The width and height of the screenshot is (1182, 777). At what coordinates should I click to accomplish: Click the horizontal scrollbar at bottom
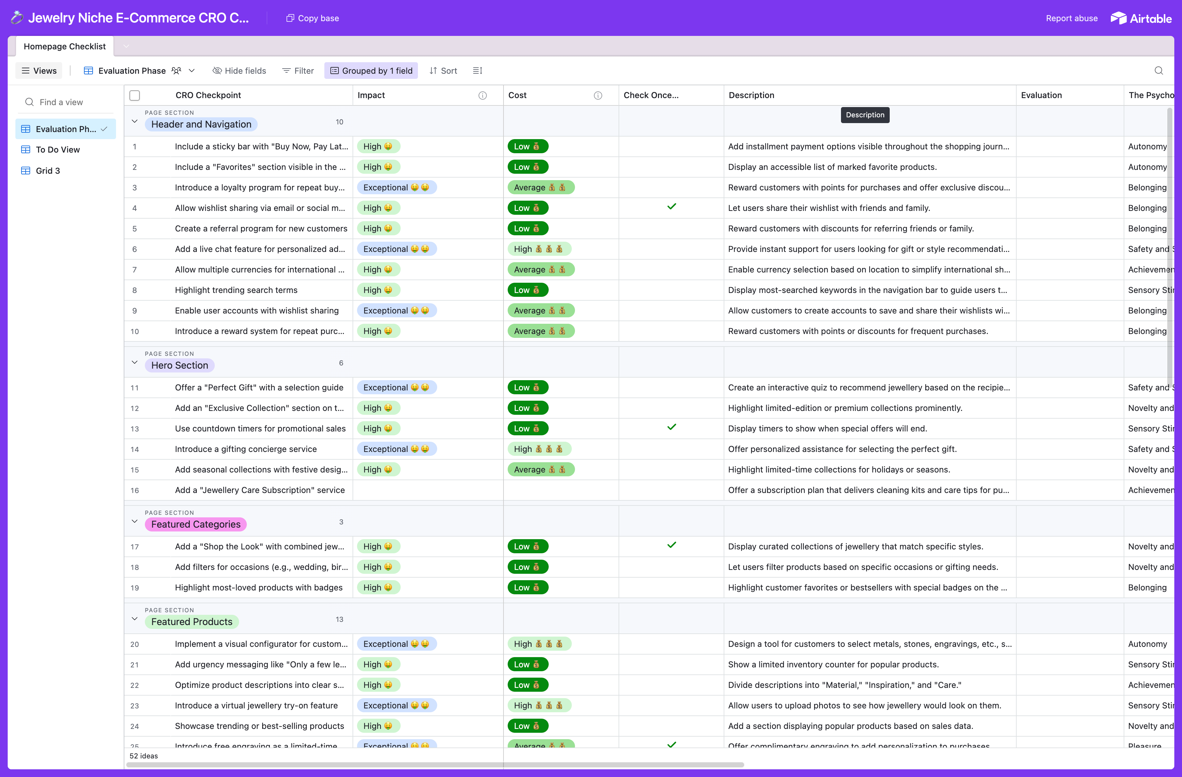(435, 765)
